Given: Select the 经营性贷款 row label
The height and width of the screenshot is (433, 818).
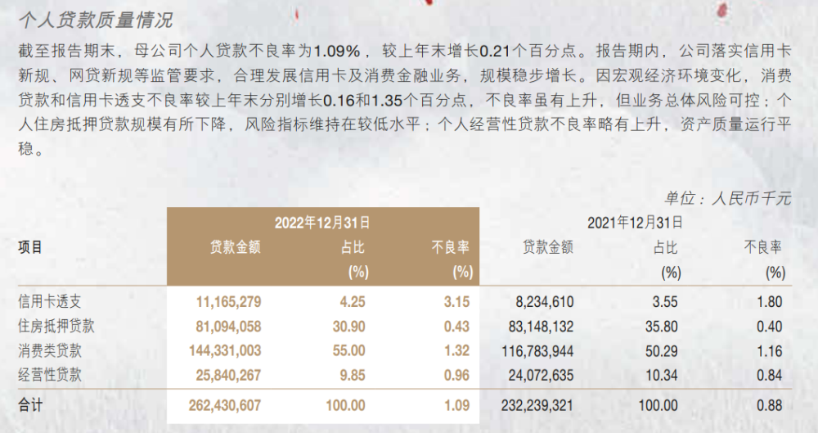Looking at the screenshot, I should click(x=50, y=375).
